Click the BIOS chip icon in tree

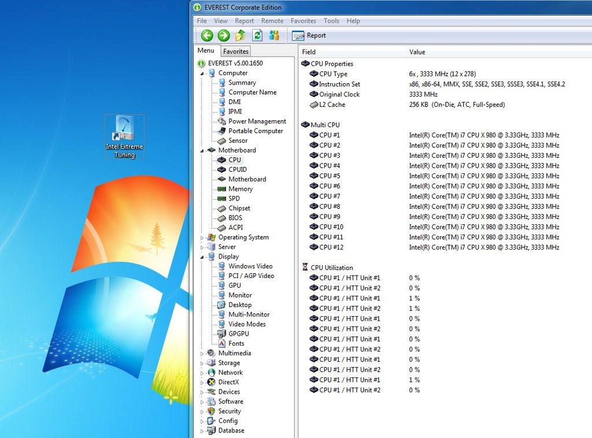pyautogui.click(x=221, y=218)
